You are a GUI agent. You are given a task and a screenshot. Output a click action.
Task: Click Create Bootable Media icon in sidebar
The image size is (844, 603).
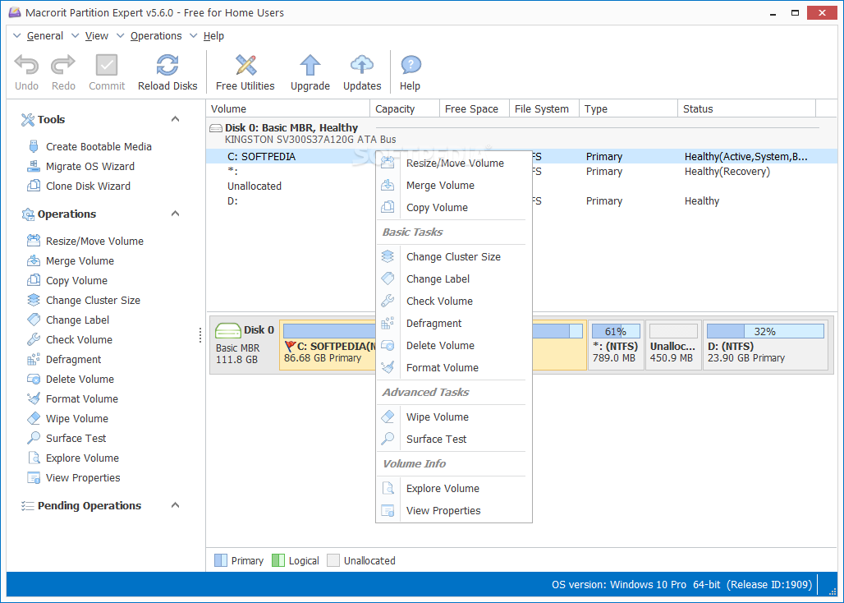tap(34, 146)
